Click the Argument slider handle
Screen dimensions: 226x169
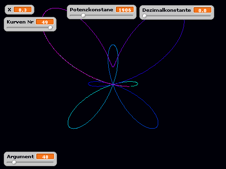click(x=14, y=162)
